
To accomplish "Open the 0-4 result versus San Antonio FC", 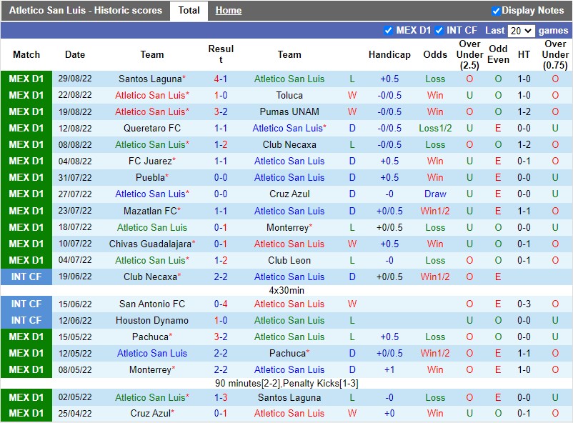I will [221, 304].
